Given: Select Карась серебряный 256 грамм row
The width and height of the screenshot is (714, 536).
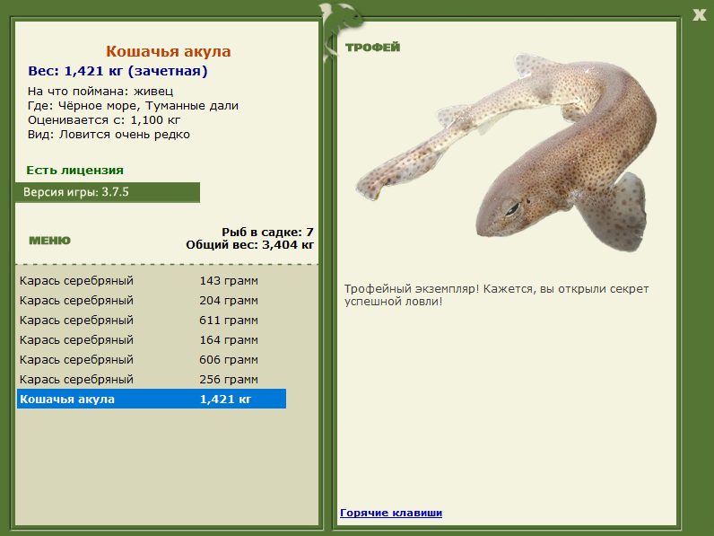Looking at the screenshot, I should pos(152,379).
